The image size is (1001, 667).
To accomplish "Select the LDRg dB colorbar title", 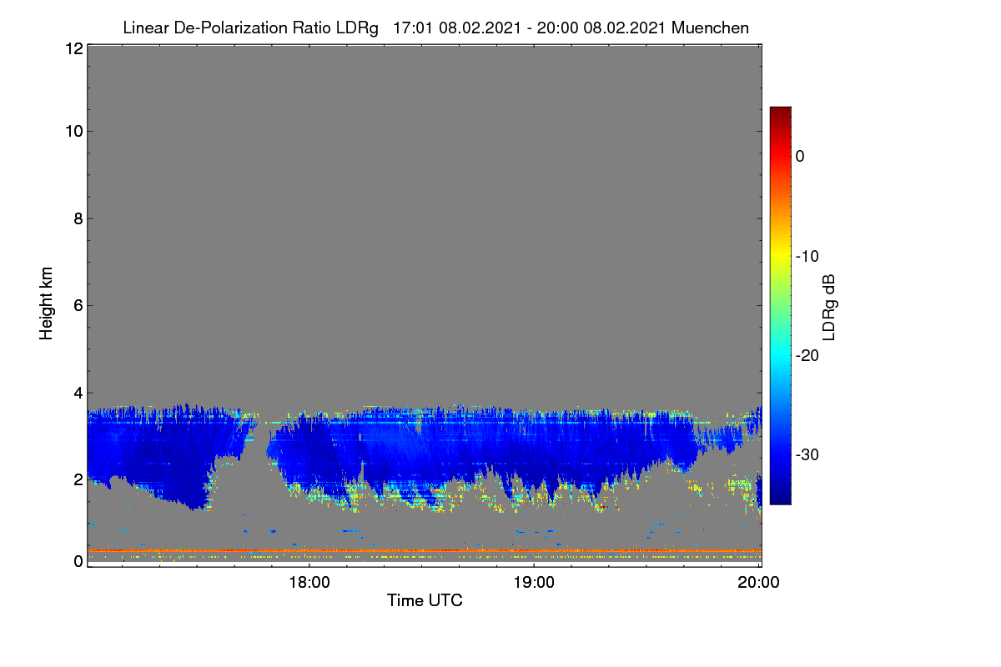I will pyautogui.click(x=828, y=307).
